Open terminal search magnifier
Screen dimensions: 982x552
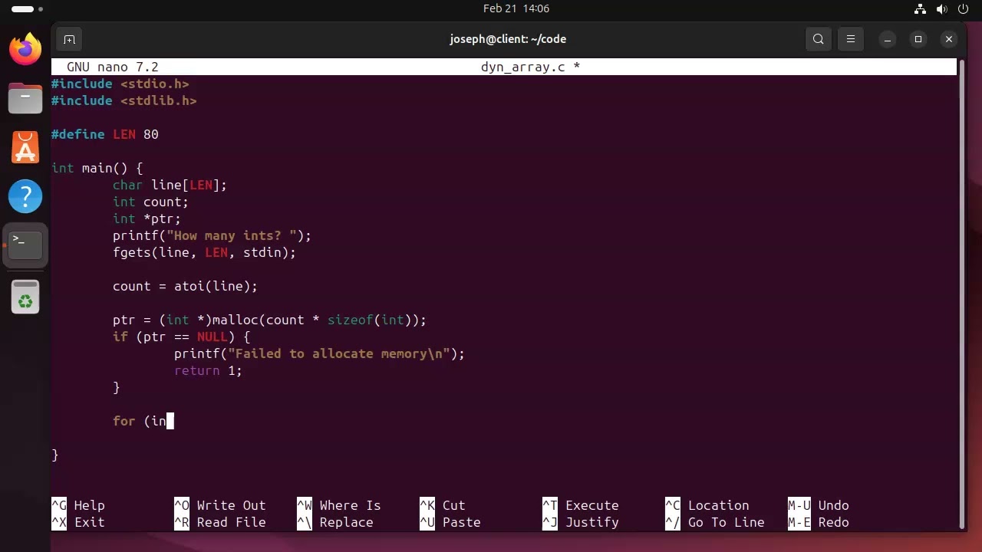819,39
